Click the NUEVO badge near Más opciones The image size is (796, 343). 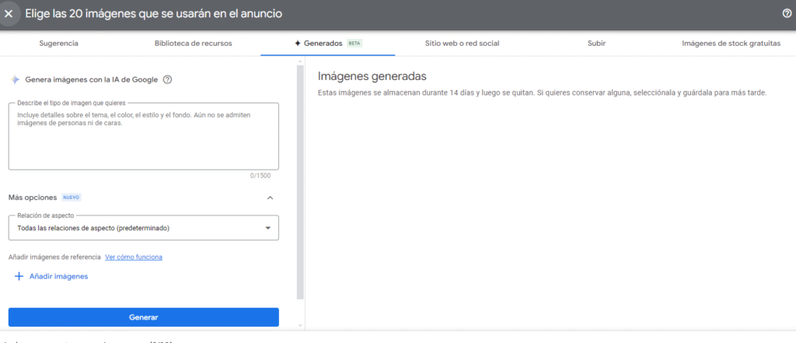(x=72, y=198)
